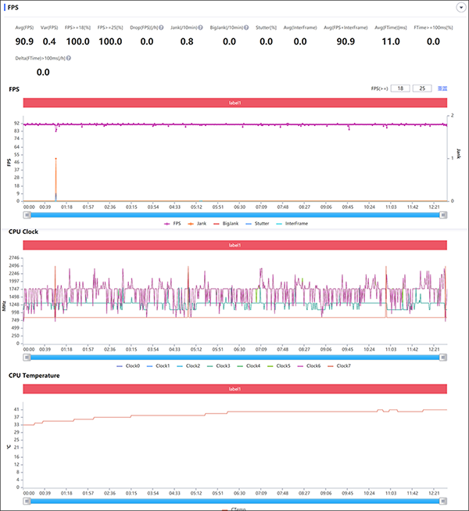469x511 pixels.
Task: Click the blue reset link beside FPS thresholds
Action: [442, 88]
